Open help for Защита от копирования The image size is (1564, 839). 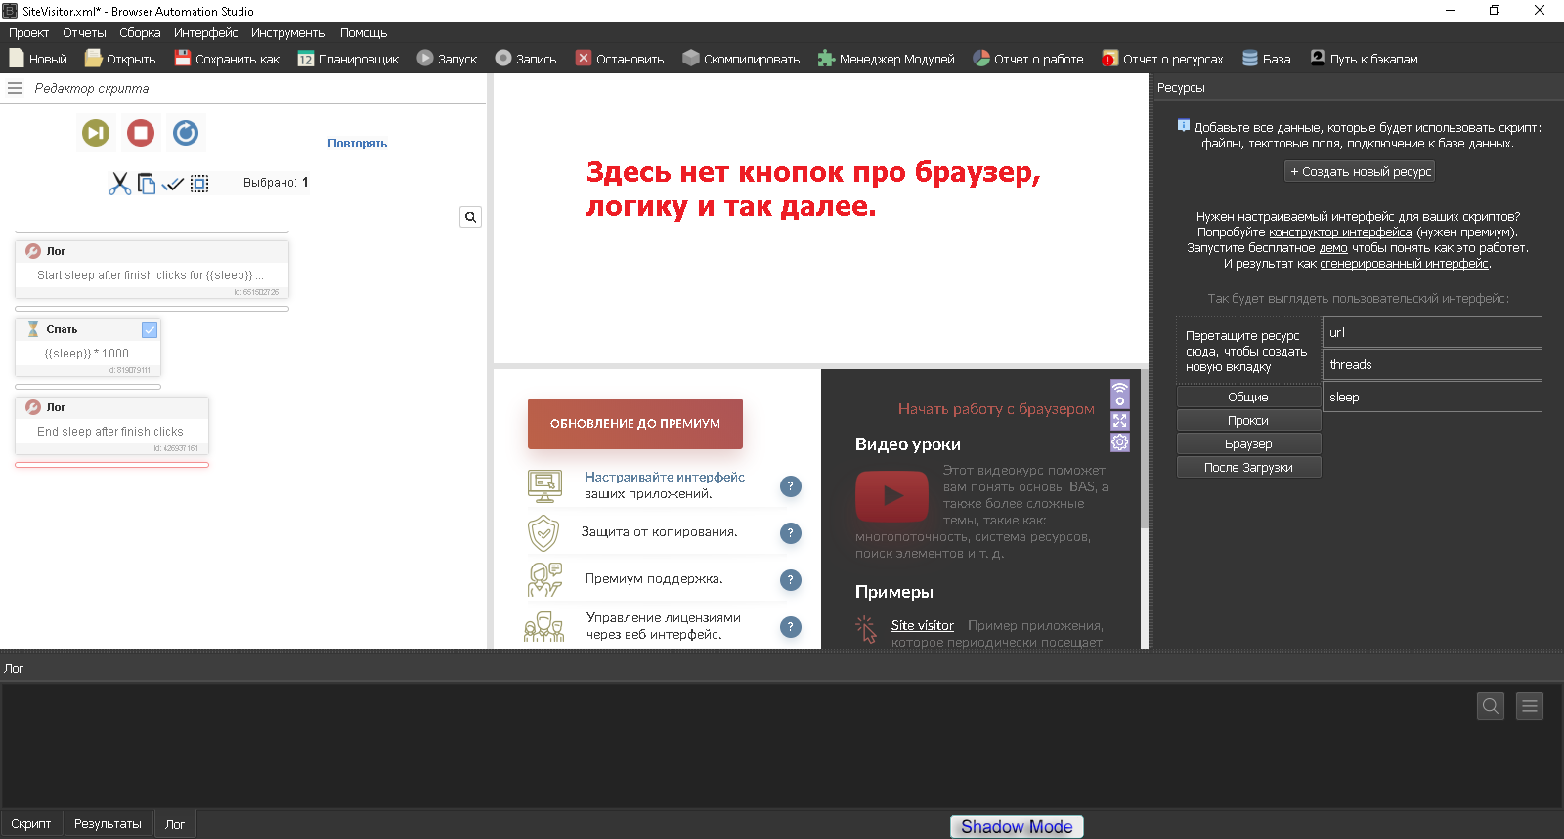click(791, 533)
